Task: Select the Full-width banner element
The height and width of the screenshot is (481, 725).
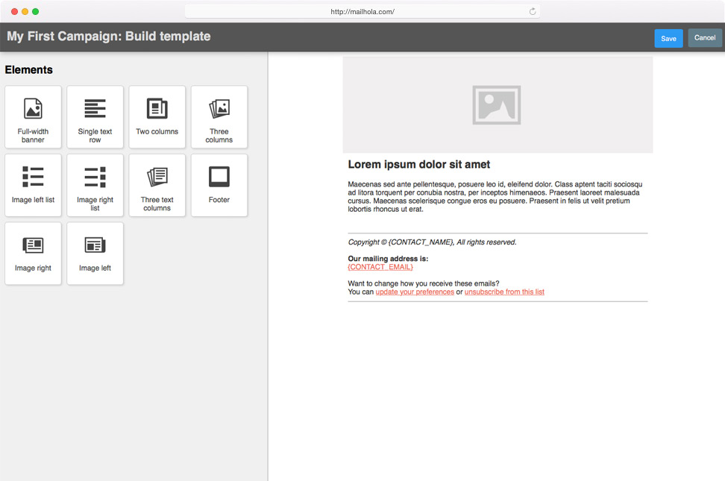Action: (33, 117)
